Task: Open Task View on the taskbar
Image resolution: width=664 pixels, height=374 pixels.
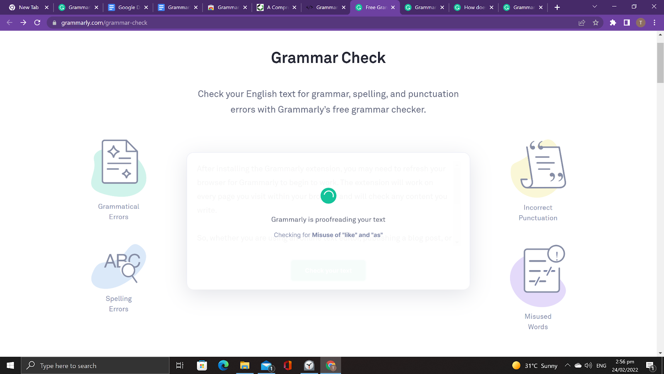Action: (x=180, y=366)
